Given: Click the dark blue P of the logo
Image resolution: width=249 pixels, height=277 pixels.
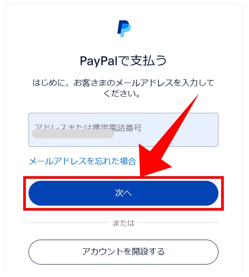Looking at the screenshot, I should pos(122,27).
